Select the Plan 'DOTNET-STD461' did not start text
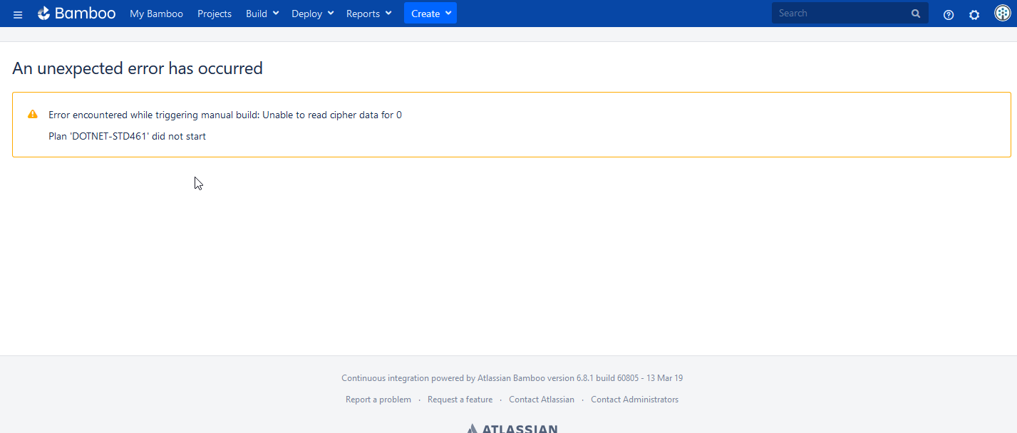Screen dimensions: 1017x433 tap(127, 136)
